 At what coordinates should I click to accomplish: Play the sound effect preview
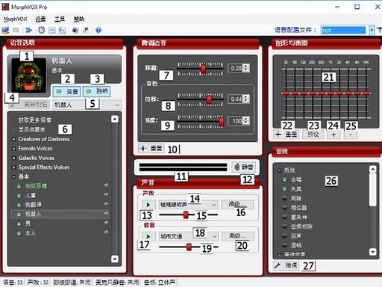pyautogui.click(x=148, y=205)
